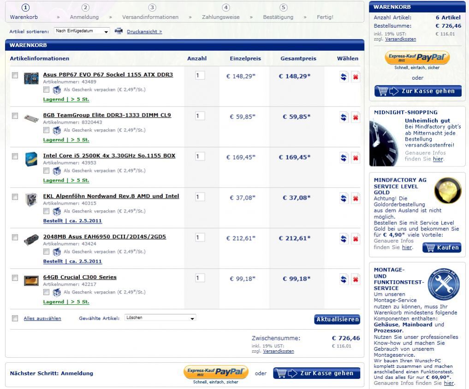
Task: Click gift icon under 64GB Crucial C300
Action: pos(57,292)
